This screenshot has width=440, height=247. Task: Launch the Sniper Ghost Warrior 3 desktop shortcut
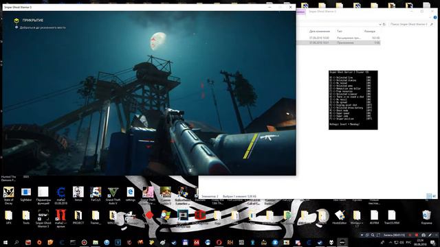click(43, 218)
